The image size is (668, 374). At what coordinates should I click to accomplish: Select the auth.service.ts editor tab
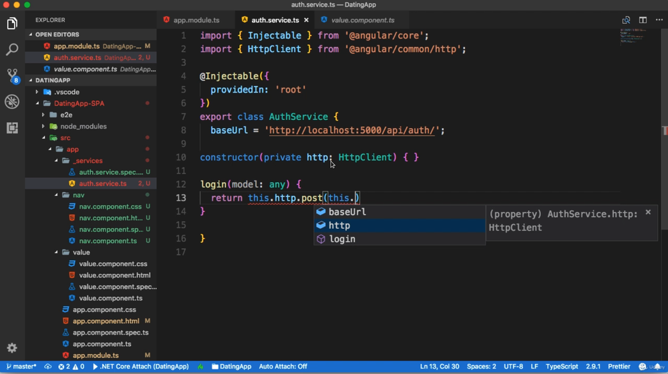tap(275, 20)
